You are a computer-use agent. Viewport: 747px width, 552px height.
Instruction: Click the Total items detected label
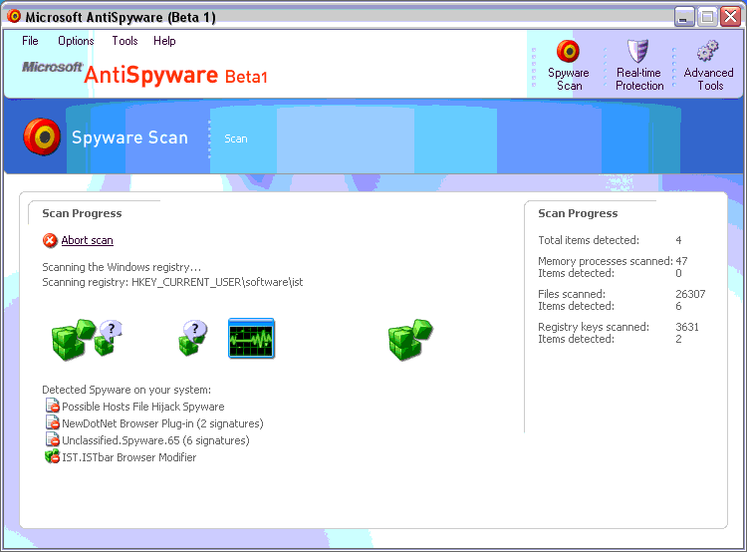tap(589, 240)
